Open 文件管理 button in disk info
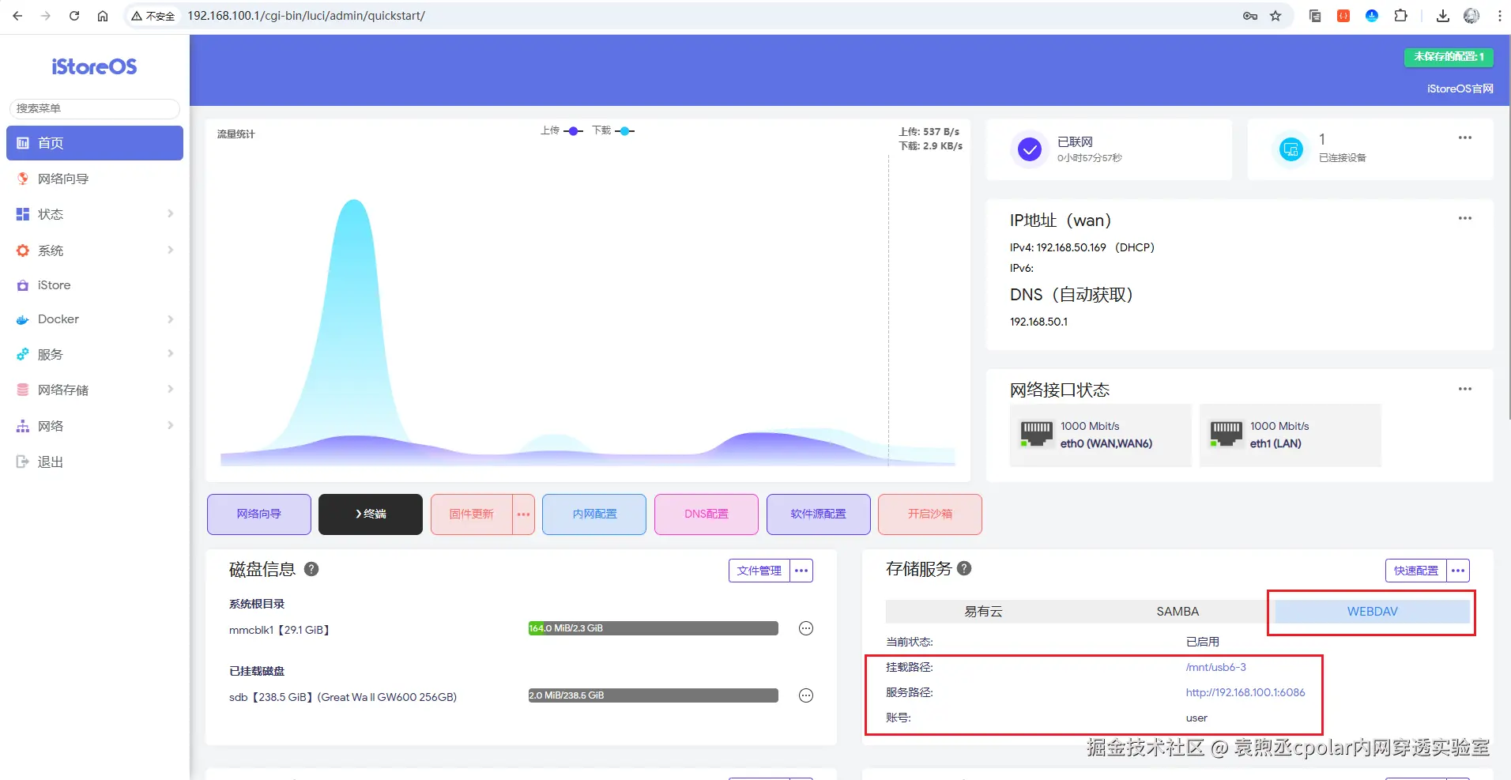1511x780 pixels. [x=759, y=571]
